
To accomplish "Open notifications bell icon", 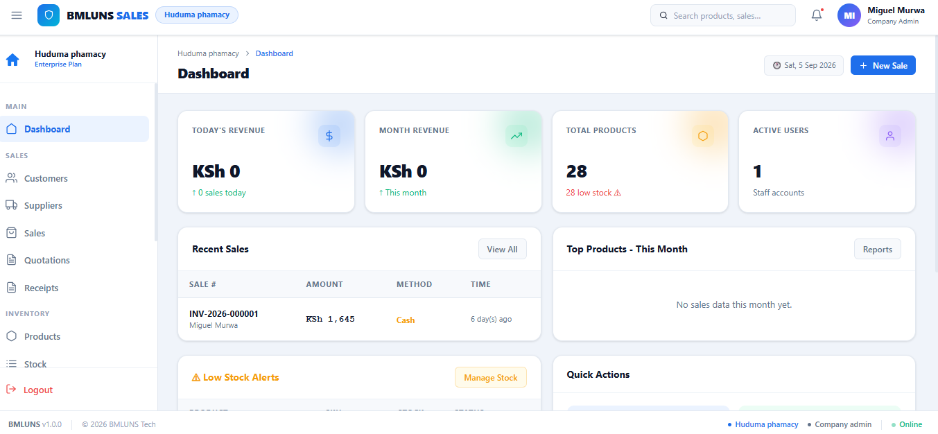I will [x=817, y=15].
